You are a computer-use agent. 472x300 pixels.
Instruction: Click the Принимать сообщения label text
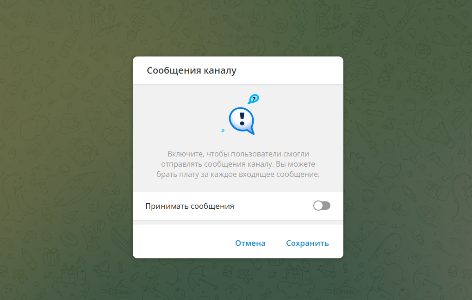point(190,206)
